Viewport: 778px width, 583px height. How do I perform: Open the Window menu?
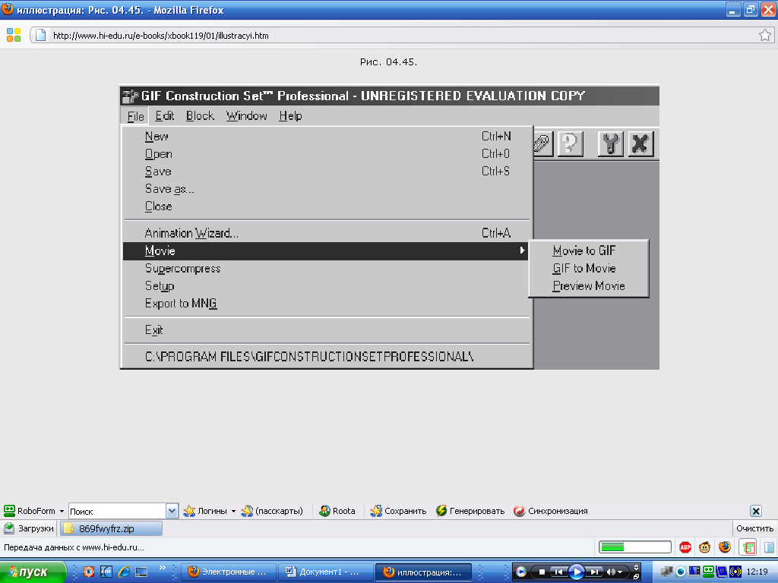pos(247,116)
